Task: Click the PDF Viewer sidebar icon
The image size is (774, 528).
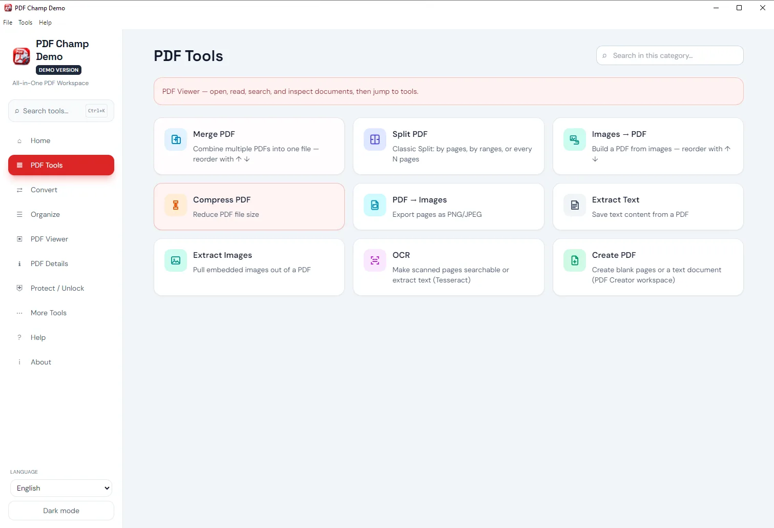Action: [x=19, y=239]
